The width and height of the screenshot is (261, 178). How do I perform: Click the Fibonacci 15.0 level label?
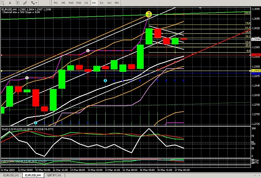[x=248, y=45]
